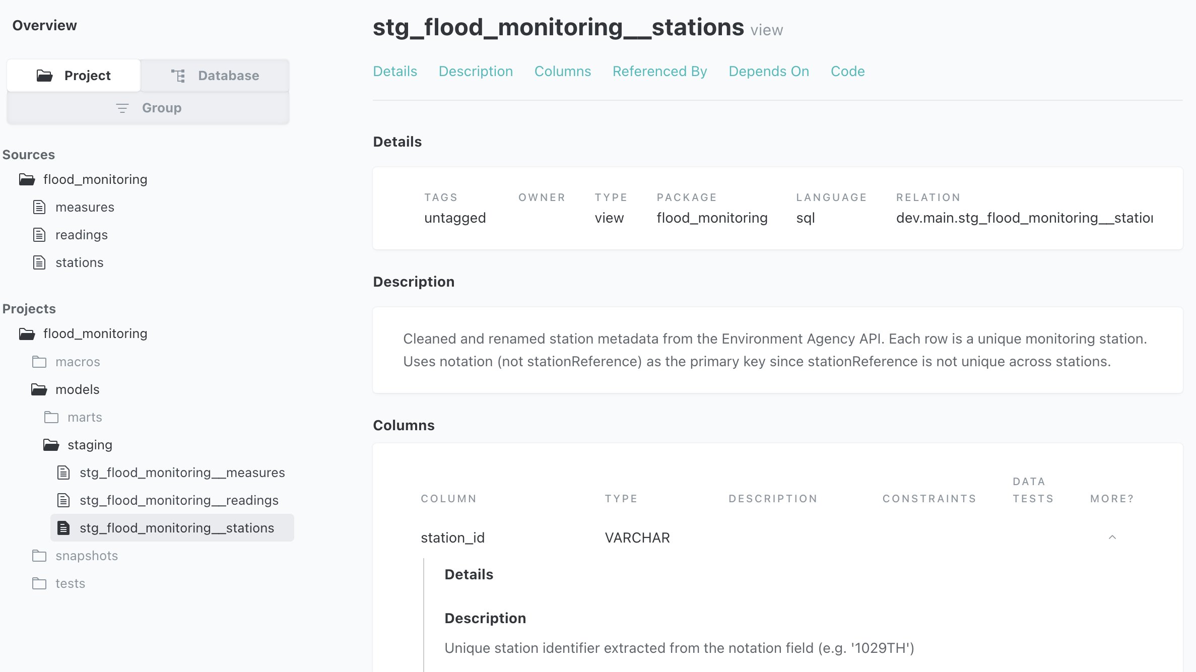Collapse the station_id column details
1196x672 pixels.
[x=1113, y=537]
